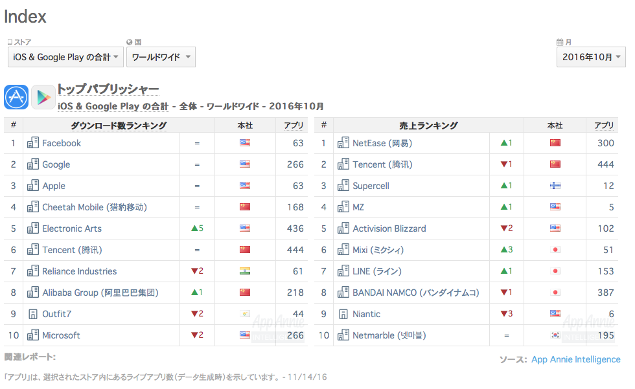Screen dimensions: 635x389
Task: Open the Netmarble publisher link
Action: click(389, 336)
